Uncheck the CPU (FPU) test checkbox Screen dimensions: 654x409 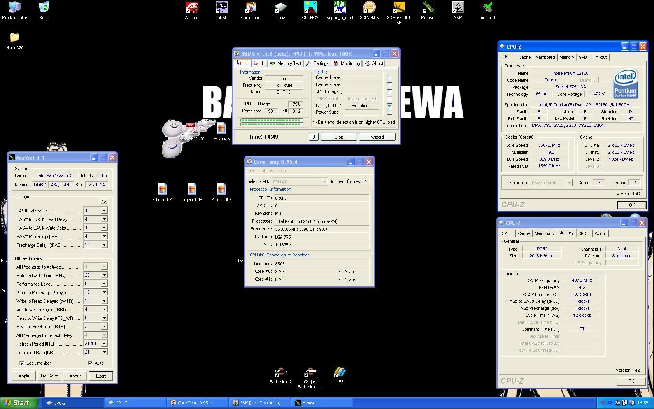[389, 105]
